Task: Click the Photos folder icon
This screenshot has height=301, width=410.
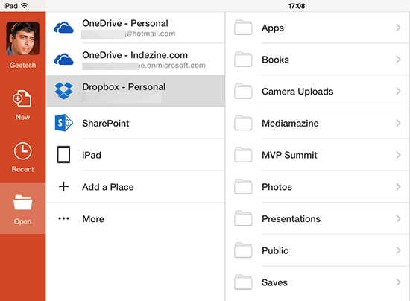Action: point(243,186)
